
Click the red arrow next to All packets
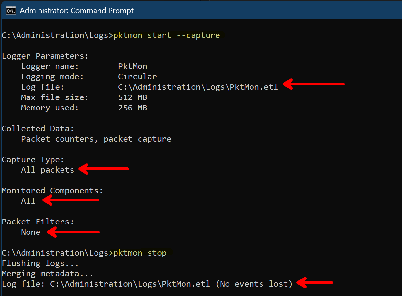(104, 169)
